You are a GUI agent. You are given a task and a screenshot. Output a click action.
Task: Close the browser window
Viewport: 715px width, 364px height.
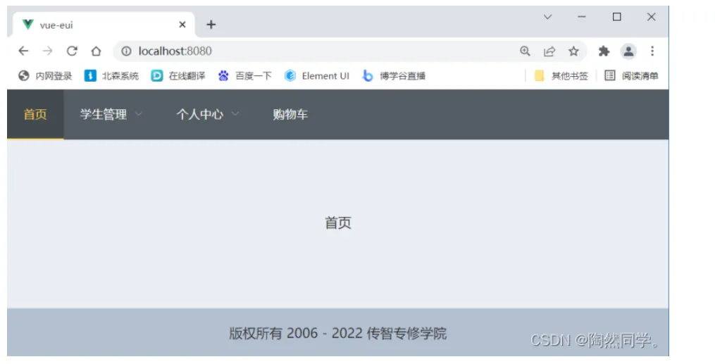651,17
